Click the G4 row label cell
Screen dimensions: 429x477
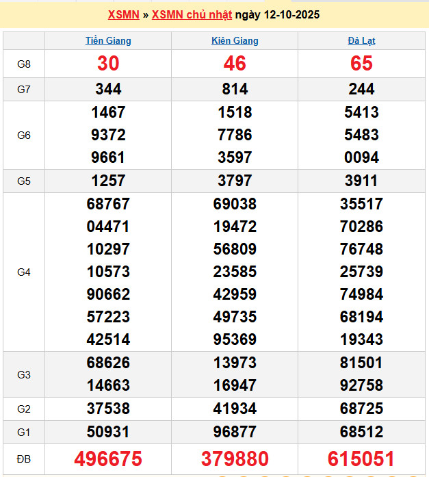pos(24,272)
